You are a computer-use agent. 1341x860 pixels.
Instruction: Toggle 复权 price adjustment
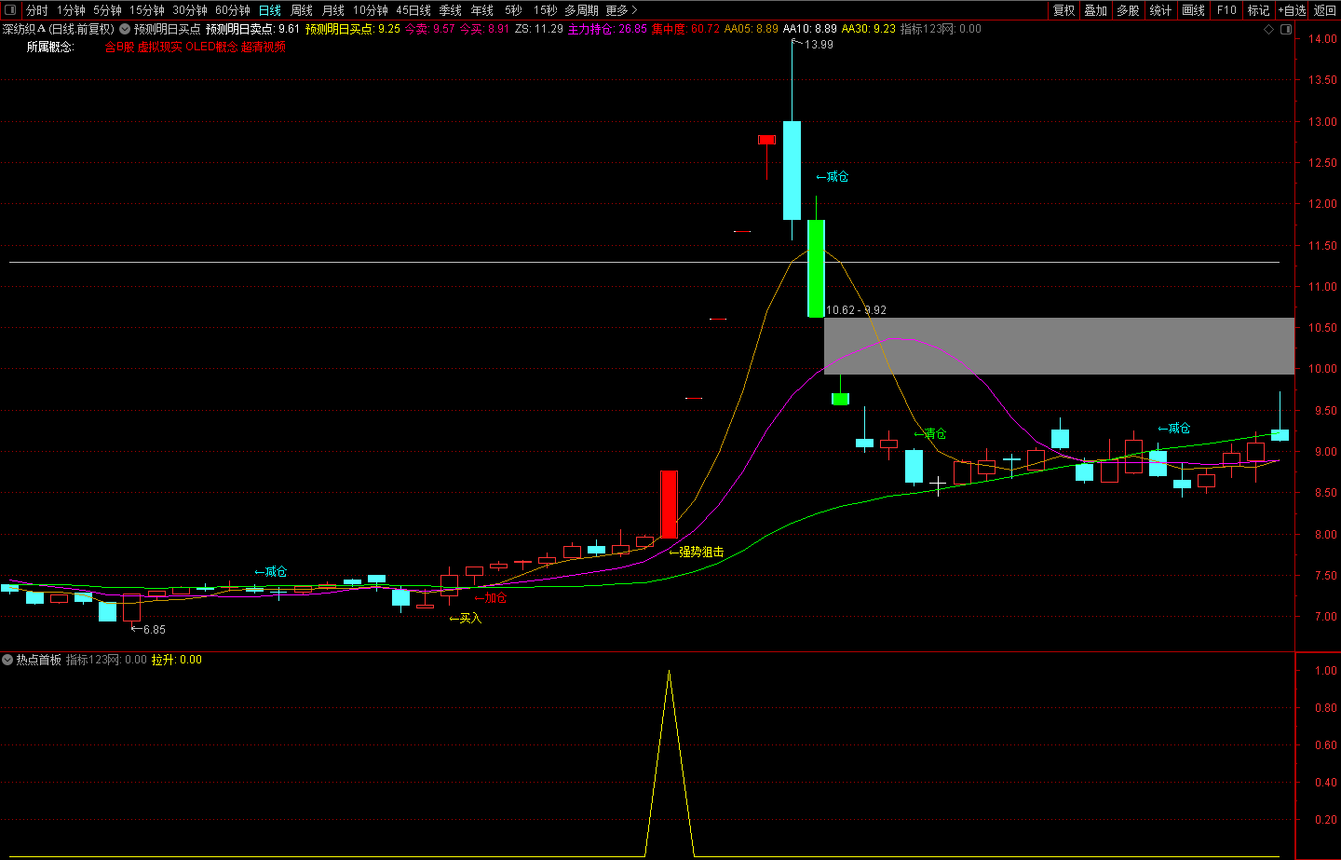[1063, 10]
